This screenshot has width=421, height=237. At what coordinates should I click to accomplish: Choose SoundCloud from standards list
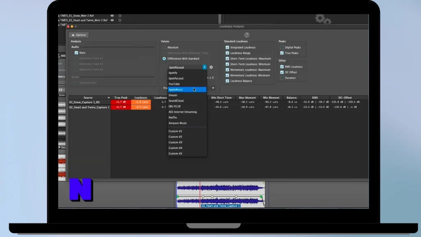tap(187, 101)
